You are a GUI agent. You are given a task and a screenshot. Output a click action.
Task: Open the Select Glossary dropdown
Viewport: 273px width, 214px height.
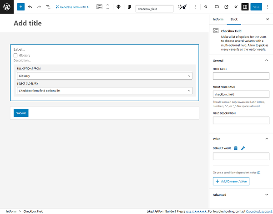coord(105,91)
